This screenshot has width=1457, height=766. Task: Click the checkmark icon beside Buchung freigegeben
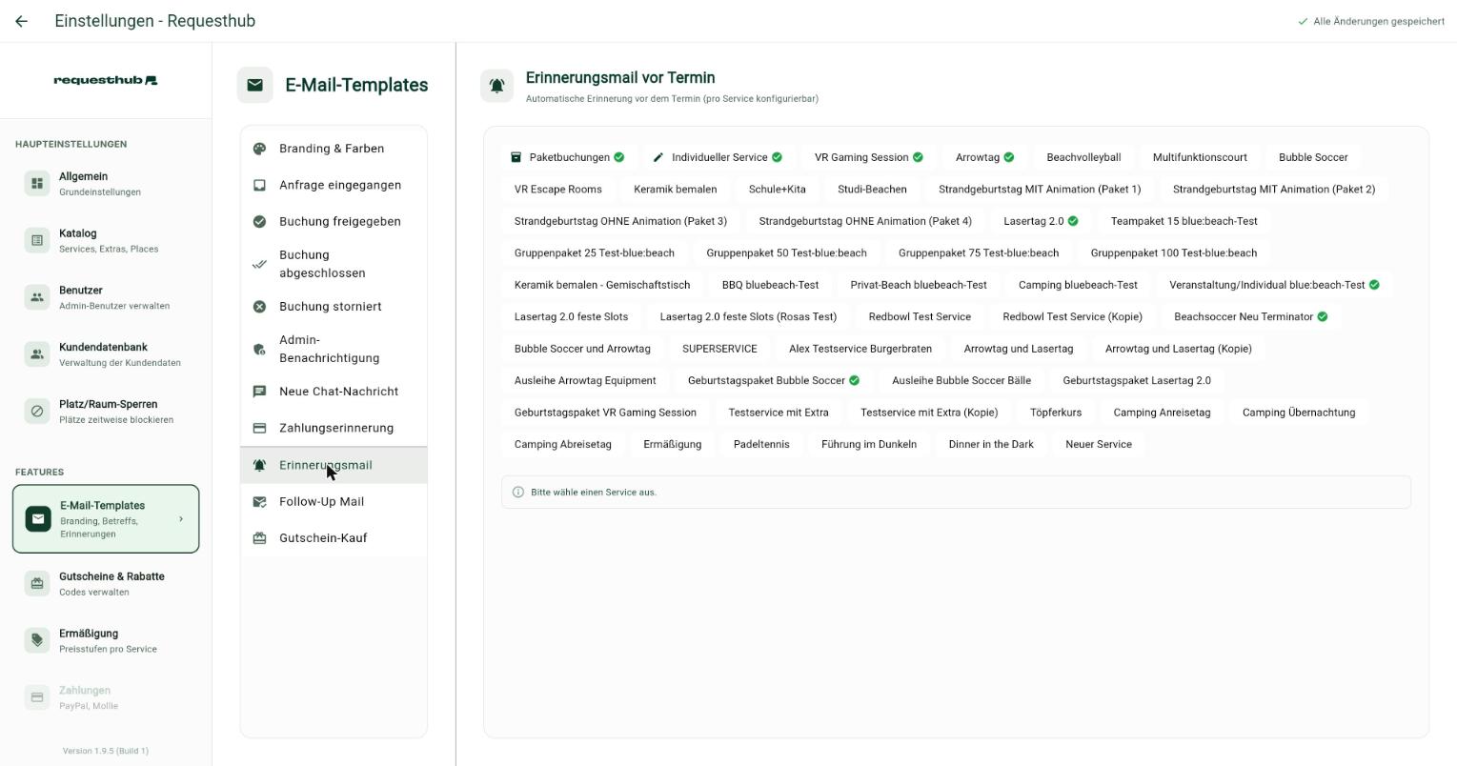click(x=259, y=221)
